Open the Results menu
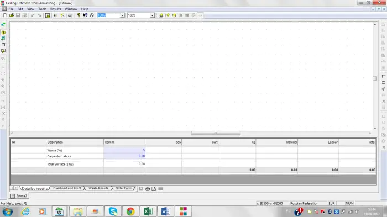The image size is (387, 217). pyautogui.click(x=55, y=9)
